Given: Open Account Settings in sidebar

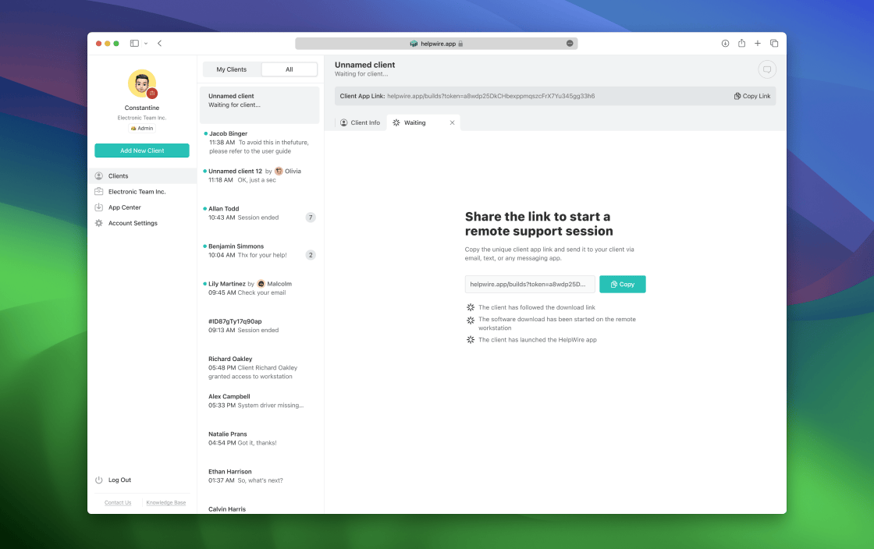Looking at the screenshot, I should pyautogui.click(x=142, y=223).
